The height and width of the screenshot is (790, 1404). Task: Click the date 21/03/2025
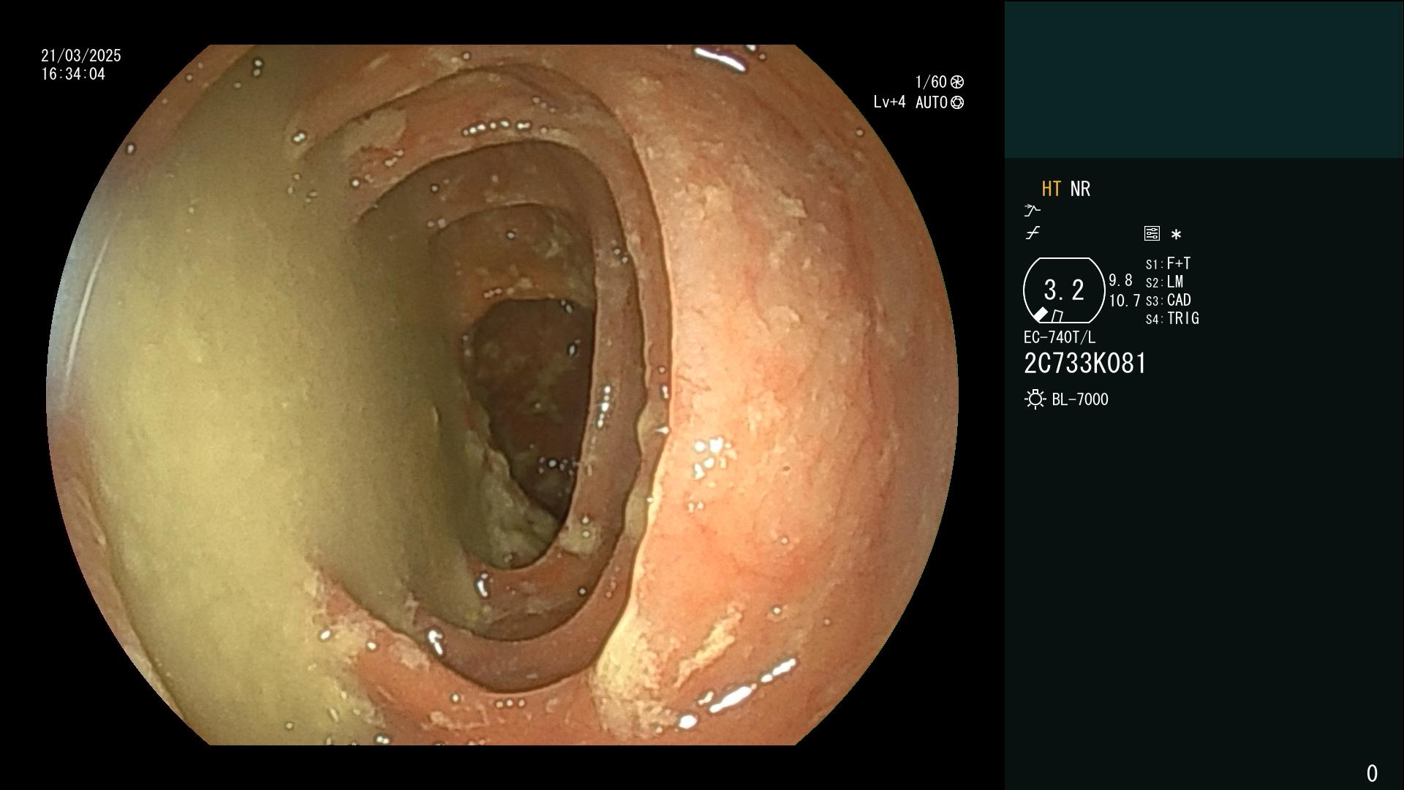pyautogui.click(x=81, y=56)
